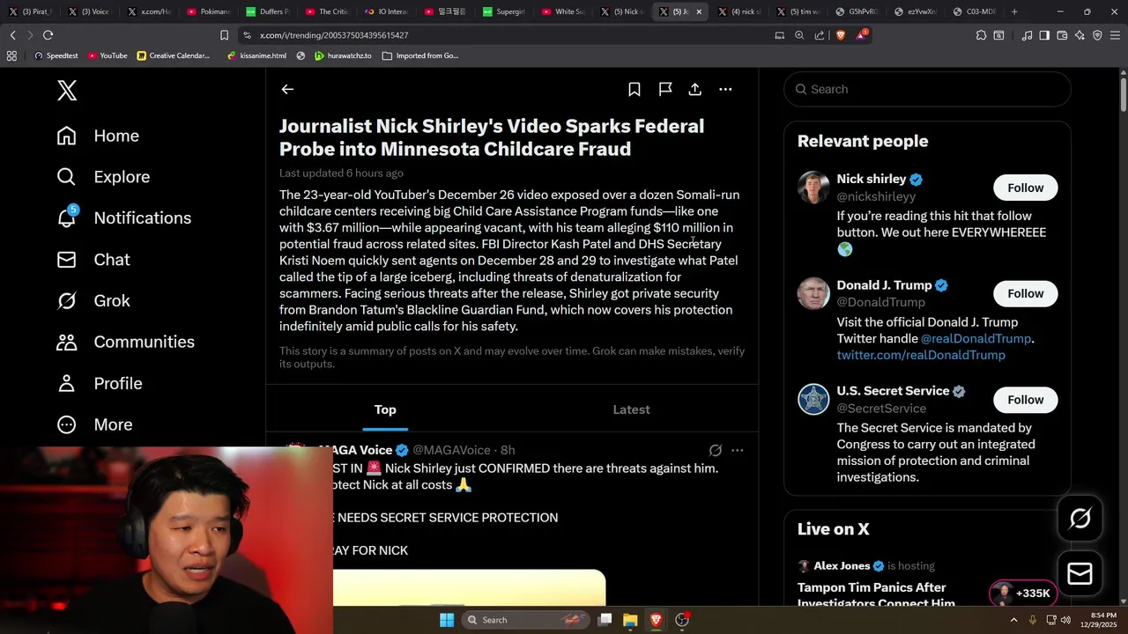Open the floating Messages envelope button
Screen dimensions: 1128x634
(x=1080, y=574)
